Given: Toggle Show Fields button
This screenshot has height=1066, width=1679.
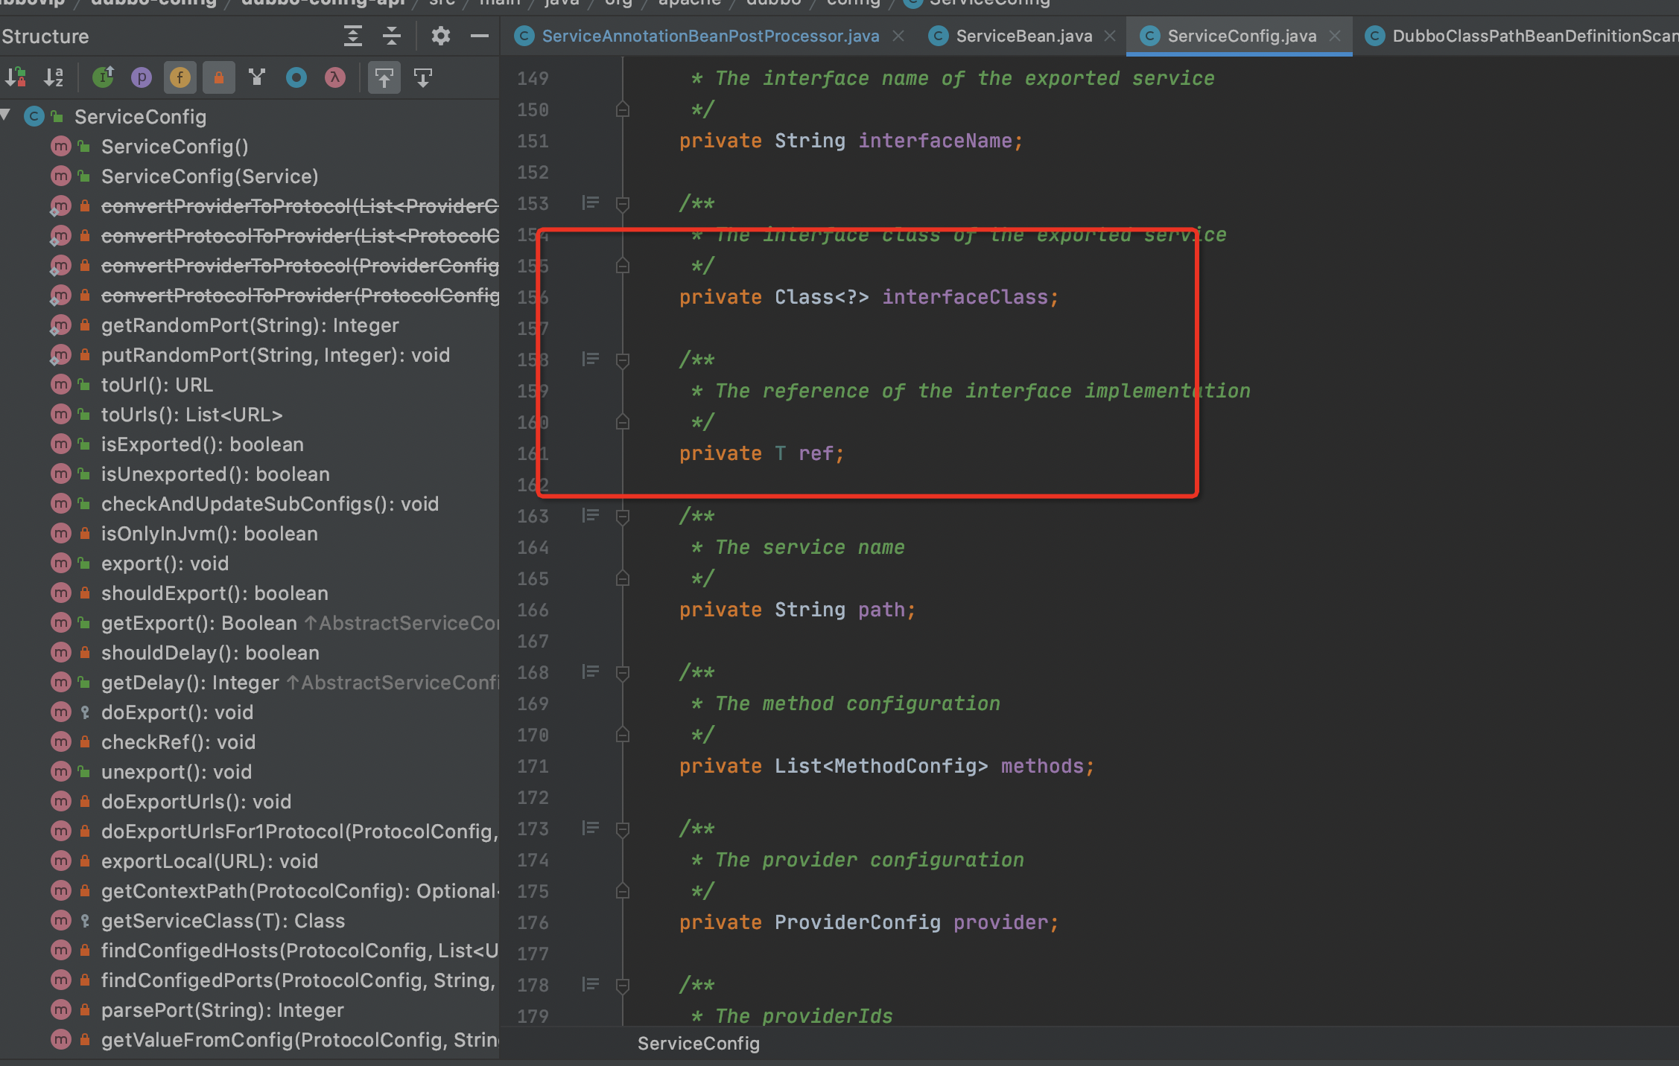Looking at the screenshot, I should (180, 77).
